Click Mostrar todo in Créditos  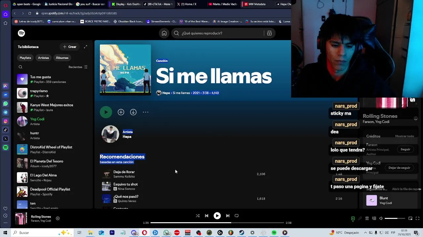[404, 136]
